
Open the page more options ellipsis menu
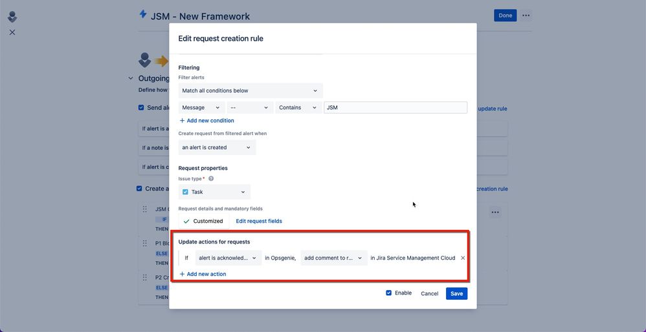tap(526, 16)
